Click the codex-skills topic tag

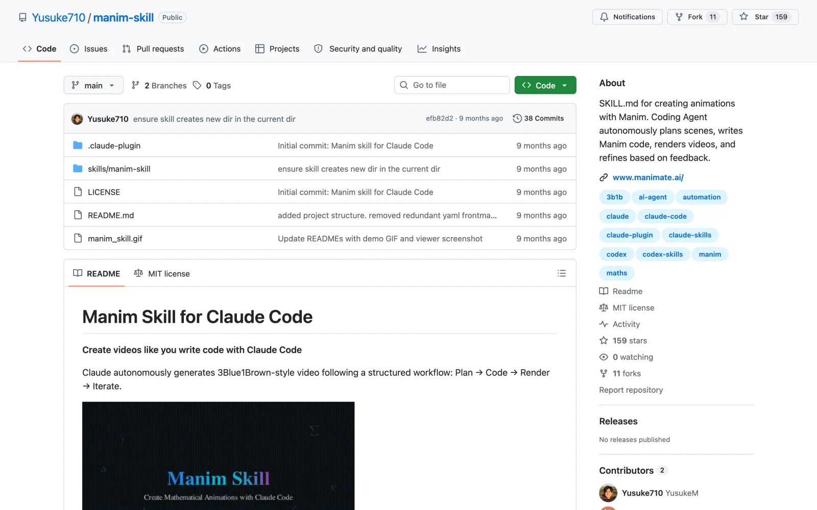(x=662, y=254)
